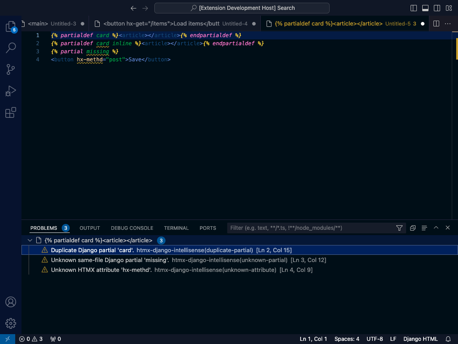Viewport: 458px width, 344px height.
Task: Click the command center search box
Action: pyautogui.click(x=242, y=8)
